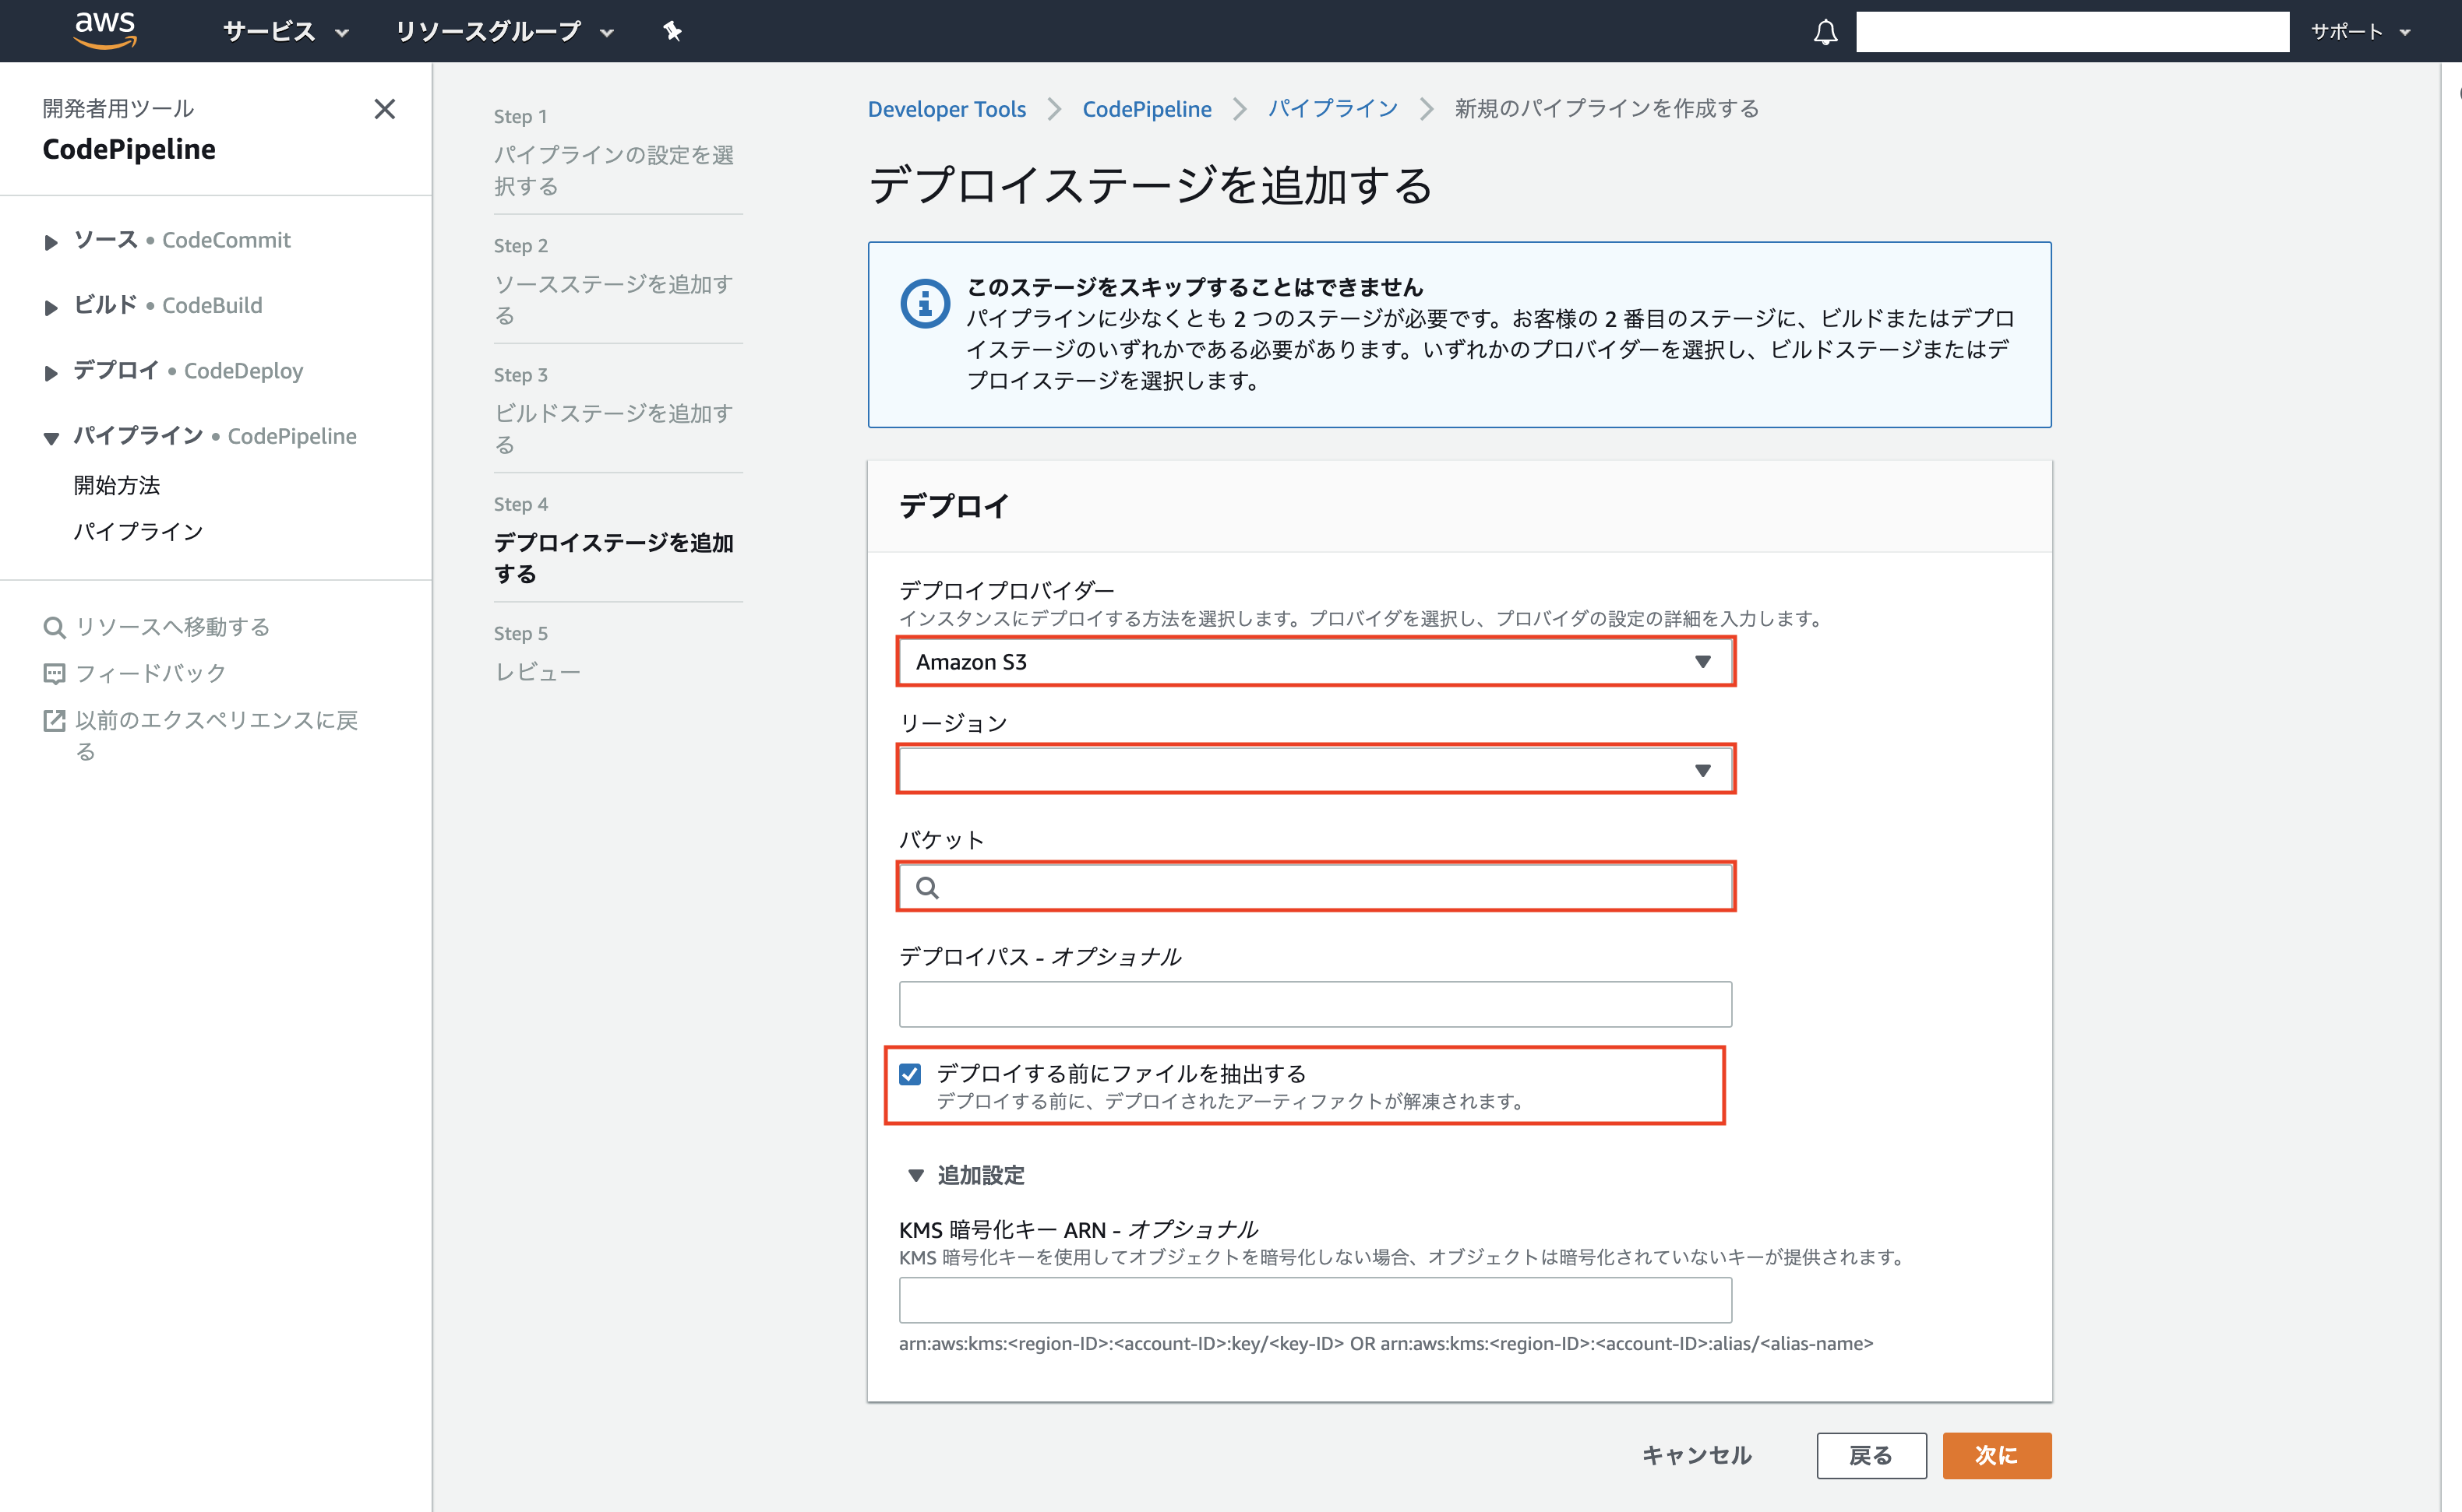Click リソースへ移動する search option
The height and width of the screenshot is (1512, 2462).
tap(171, 627)
